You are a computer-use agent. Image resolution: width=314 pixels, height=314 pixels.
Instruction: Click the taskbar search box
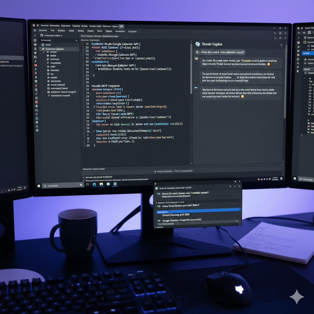coord(61,186)
